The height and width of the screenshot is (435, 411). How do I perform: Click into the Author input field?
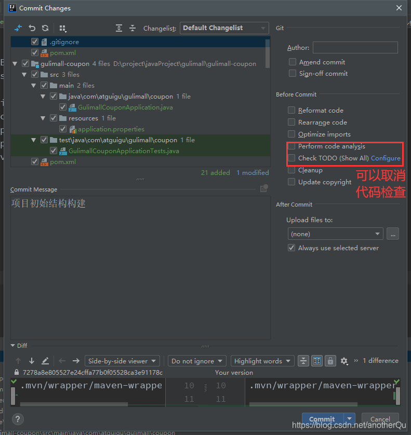coord(355,47)
